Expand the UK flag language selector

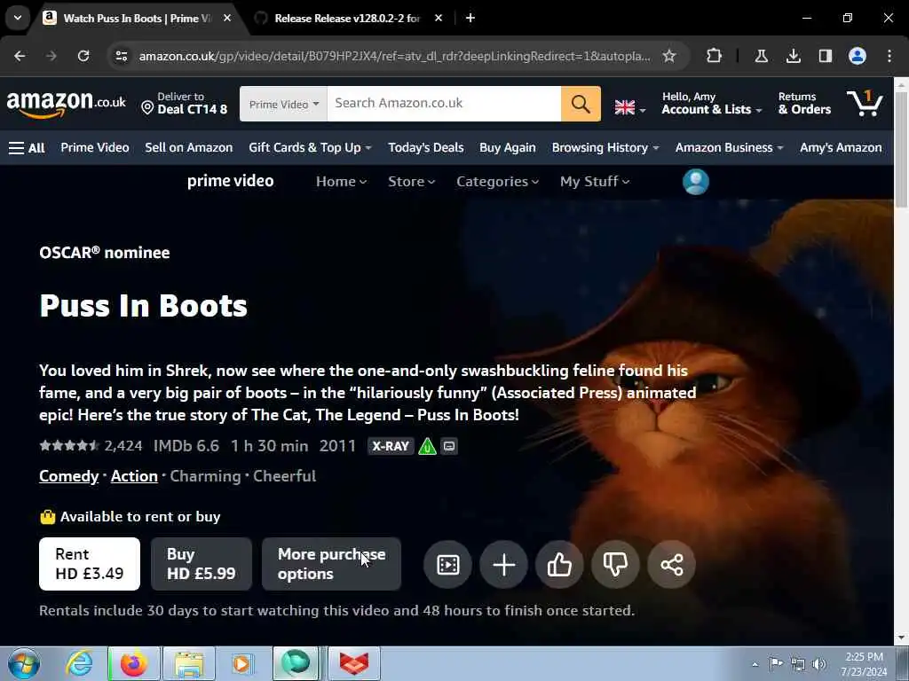coord(630,107)
